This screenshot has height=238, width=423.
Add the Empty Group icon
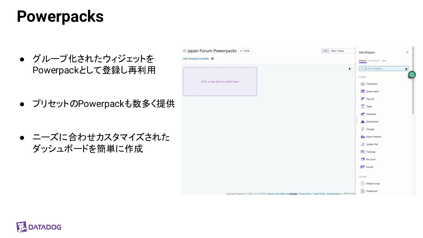363,184
